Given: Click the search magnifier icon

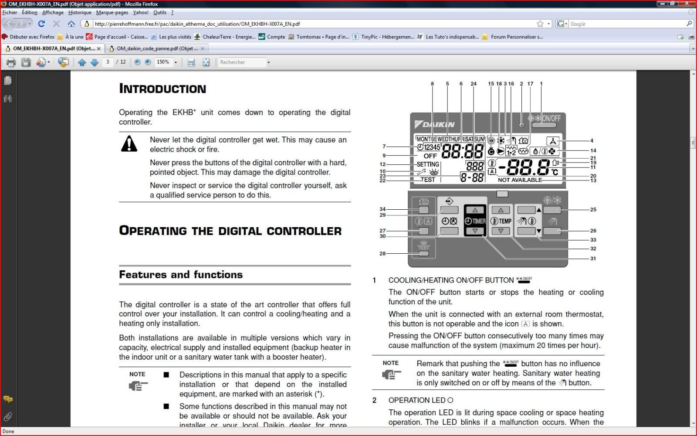Looking at the screenshot, I should 689,24.
